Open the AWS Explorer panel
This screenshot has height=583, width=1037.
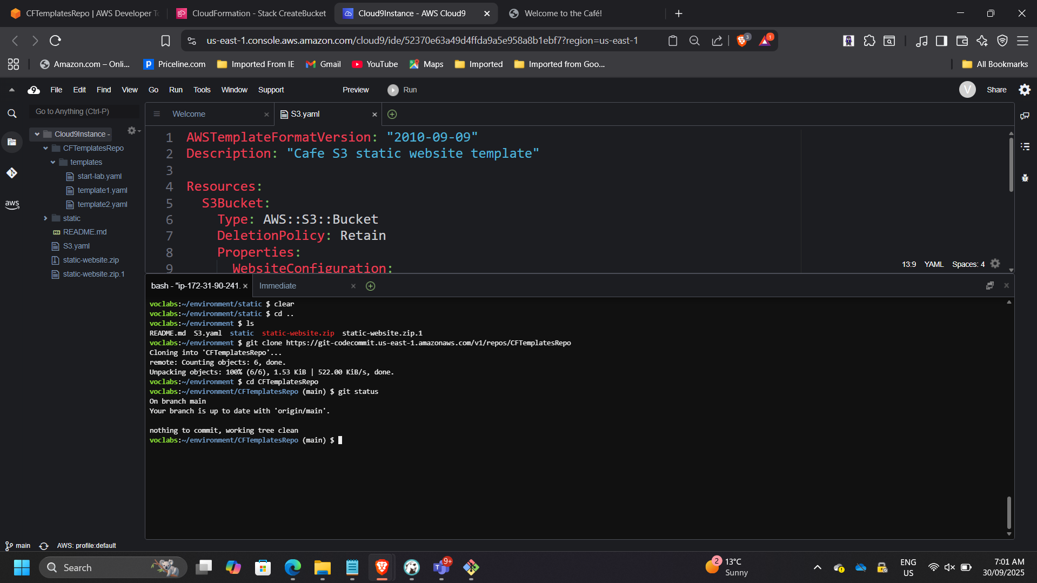point(12,204)
